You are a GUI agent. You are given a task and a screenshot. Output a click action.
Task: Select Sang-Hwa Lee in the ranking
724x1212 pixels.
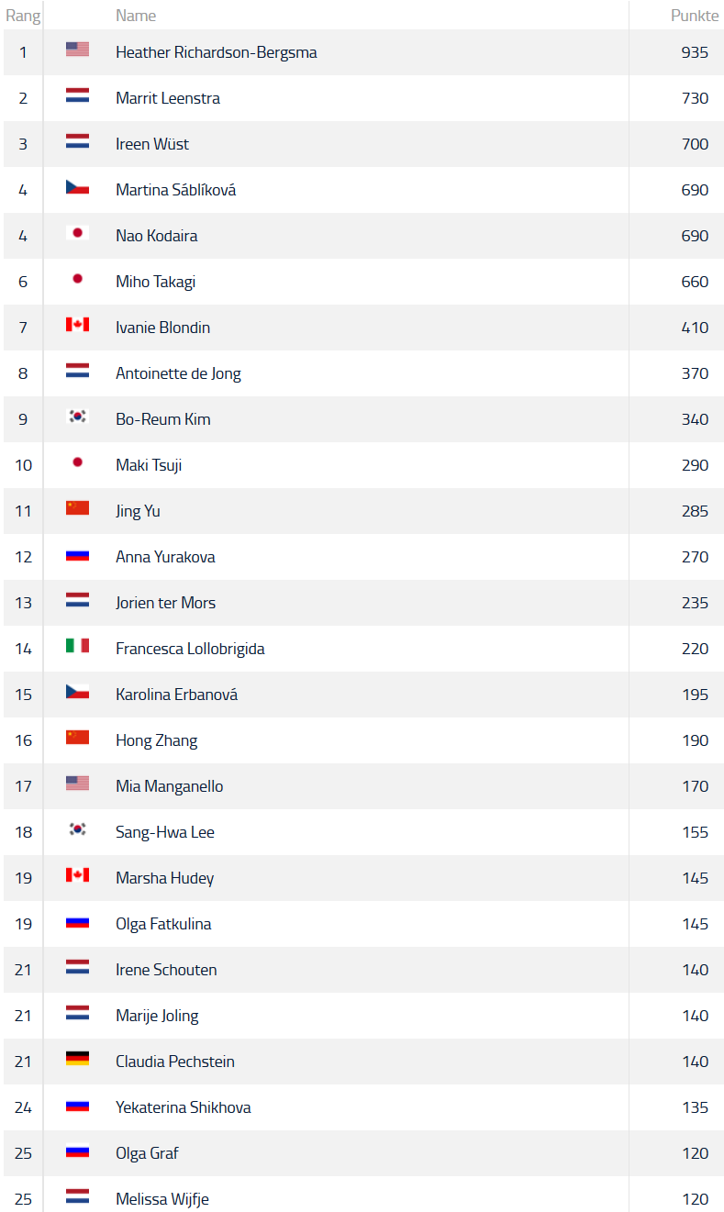click(x=165, y=832)
